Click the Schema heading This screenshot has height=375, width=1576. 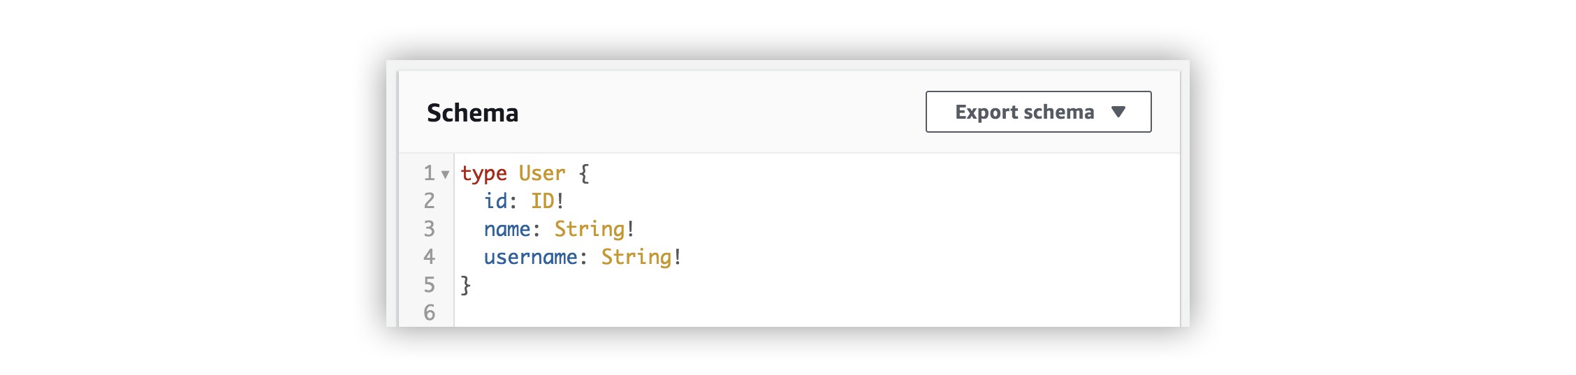click(472, 112)
